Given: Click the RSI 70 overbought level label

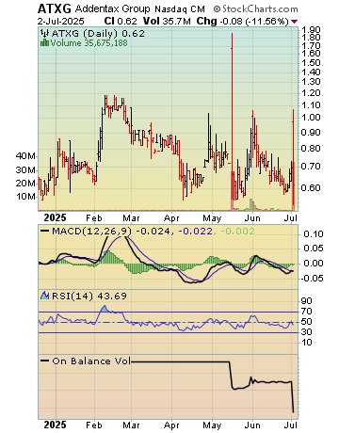Looking at the screenshot, I should pos(307,312).
